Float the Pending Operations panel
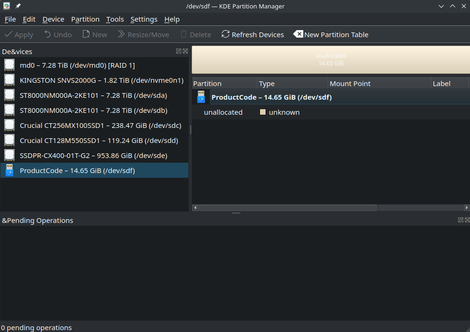This screenshot has width=470, height=332. pyautogui.click(x=461, y=220)
